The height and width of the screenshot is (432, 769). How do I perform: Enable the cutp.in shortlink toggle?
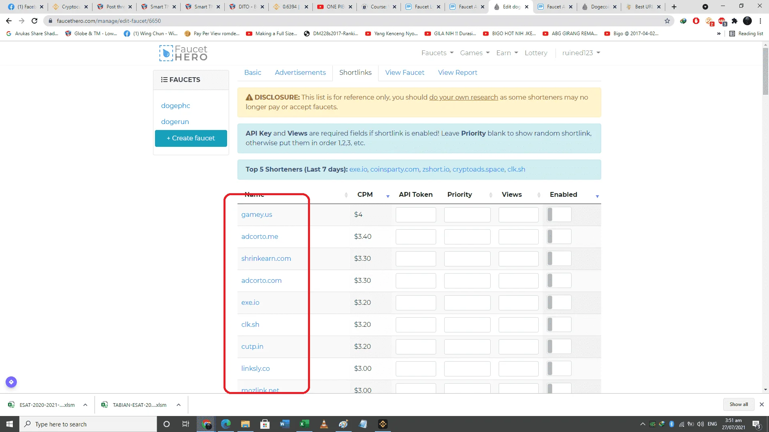(559, 346)
